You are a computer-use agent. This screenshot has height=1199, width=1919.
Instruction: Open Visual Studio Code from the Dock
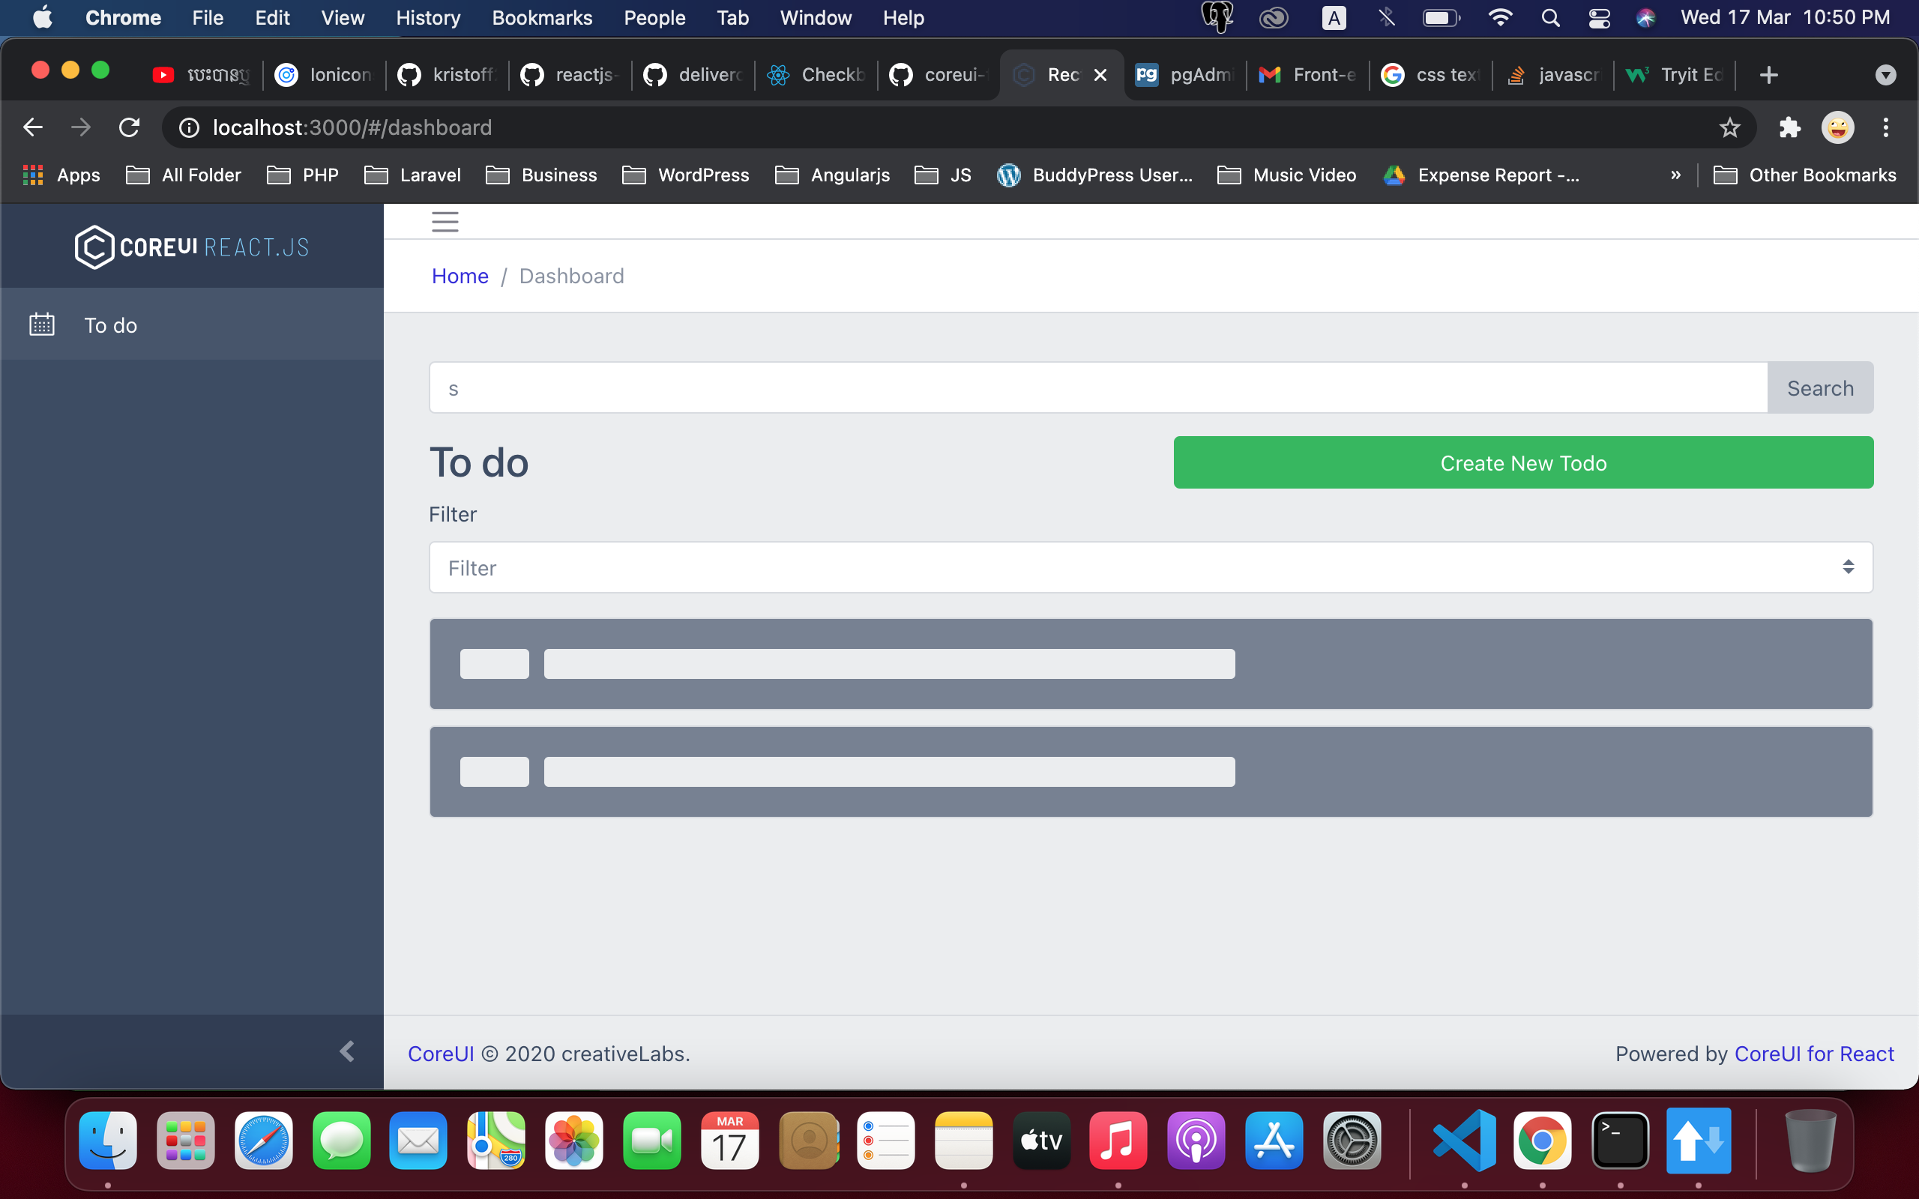(1464, 1141)
